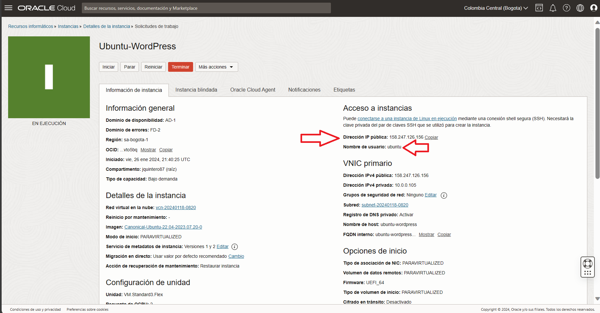The image size is (600, 313).
Task: Click the vertical scrollbar thumb
Action: pyautogui.click(x=597, y=103)
